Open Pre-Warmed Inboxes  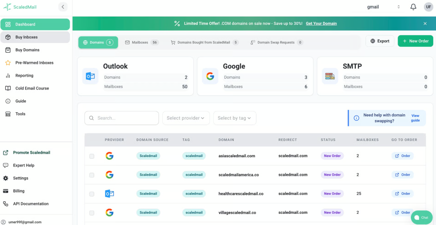35,63
